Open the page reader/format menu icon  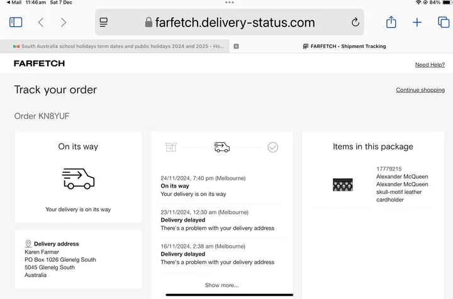(x=104, y=22)
